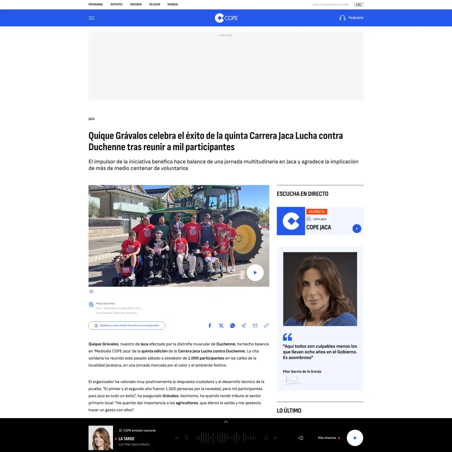
Task: Click the ABC logo link
Action: coord(358,4)
